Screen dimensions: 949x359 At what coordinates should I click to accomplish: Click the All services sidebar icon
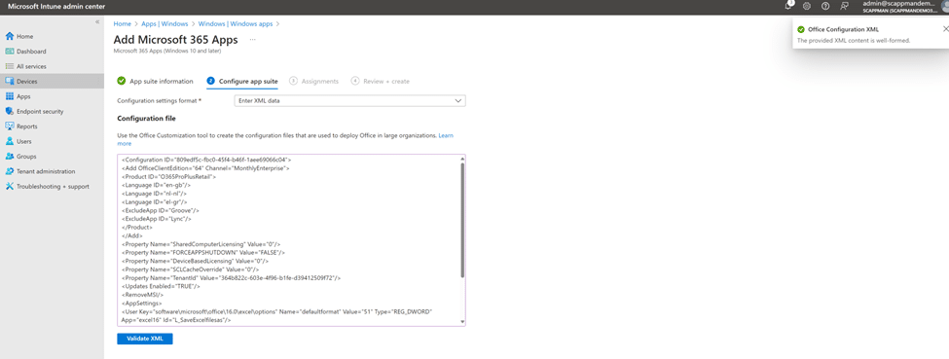10,66
